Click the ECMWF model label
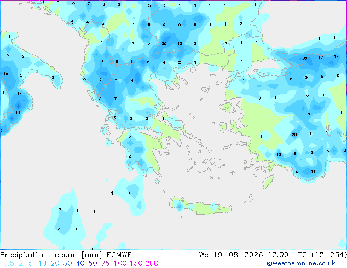 point(119,255)
